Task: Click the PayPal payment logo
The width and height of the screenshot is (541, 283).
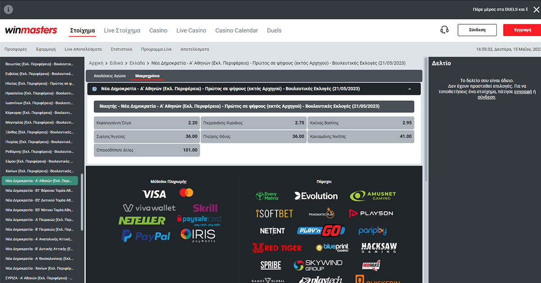Action: (146, 236)
